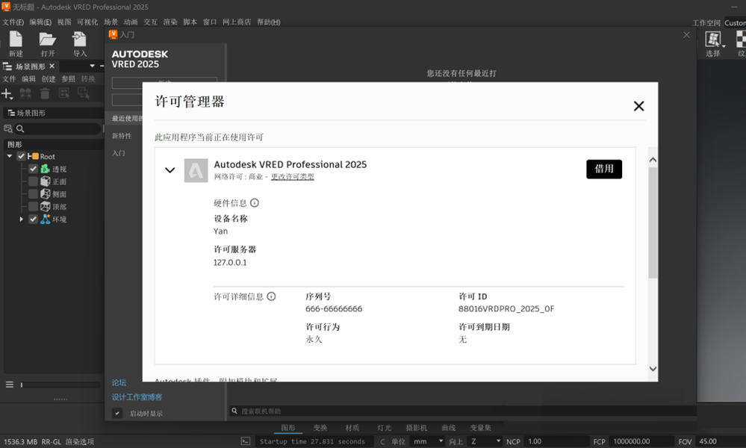Click the Side view camera icon
This screenshot has height=448, width=746.
coord(46,193)
